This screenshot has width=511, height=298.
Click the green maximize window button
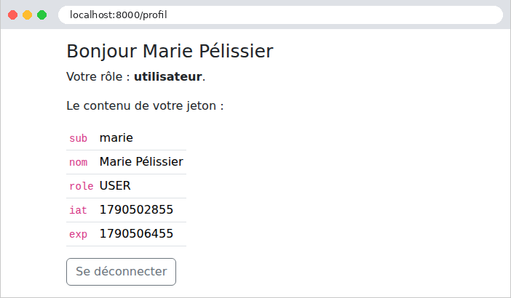(x=41, y=15)
